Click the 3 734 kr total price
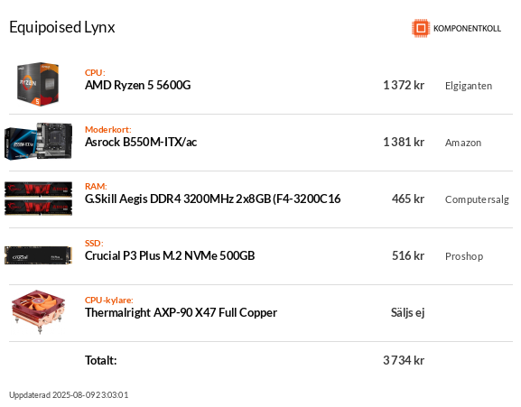The width and height of the screenshot is (521, 407). click(404, 360)
